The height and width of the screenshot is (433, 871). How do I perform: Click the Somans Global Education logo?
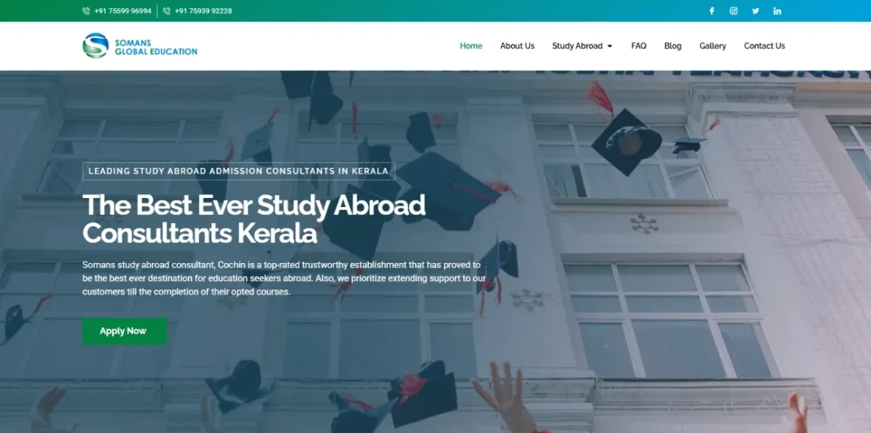tap(140, 45)
